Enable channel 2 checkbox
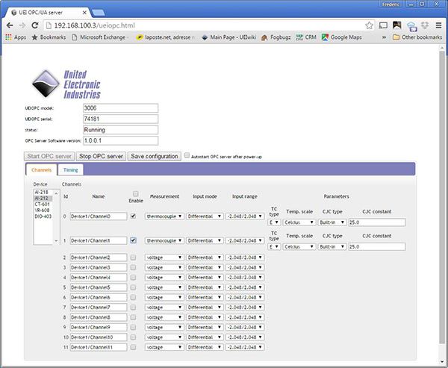Screen dimensions: 448x368 (x=133, y=258)
